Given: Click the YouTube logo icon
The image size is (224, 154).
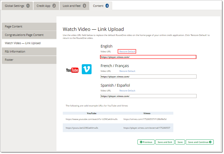Looking at the screenshot, I should 72,70.
